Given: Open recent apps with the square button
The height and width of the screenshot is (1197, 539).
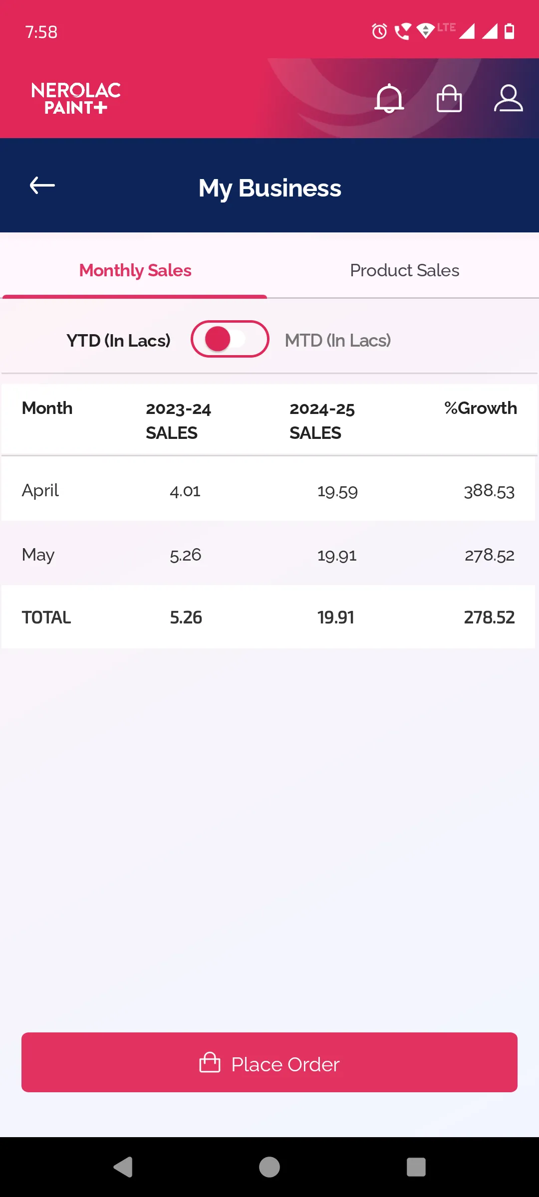Looking at the screenshot, I should tap(416, 1167).
